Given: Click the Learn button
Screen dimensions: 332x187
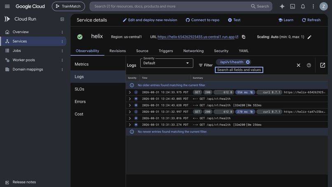Looking at the screenshot, I should pyautogui.click(x=285, y=20).
